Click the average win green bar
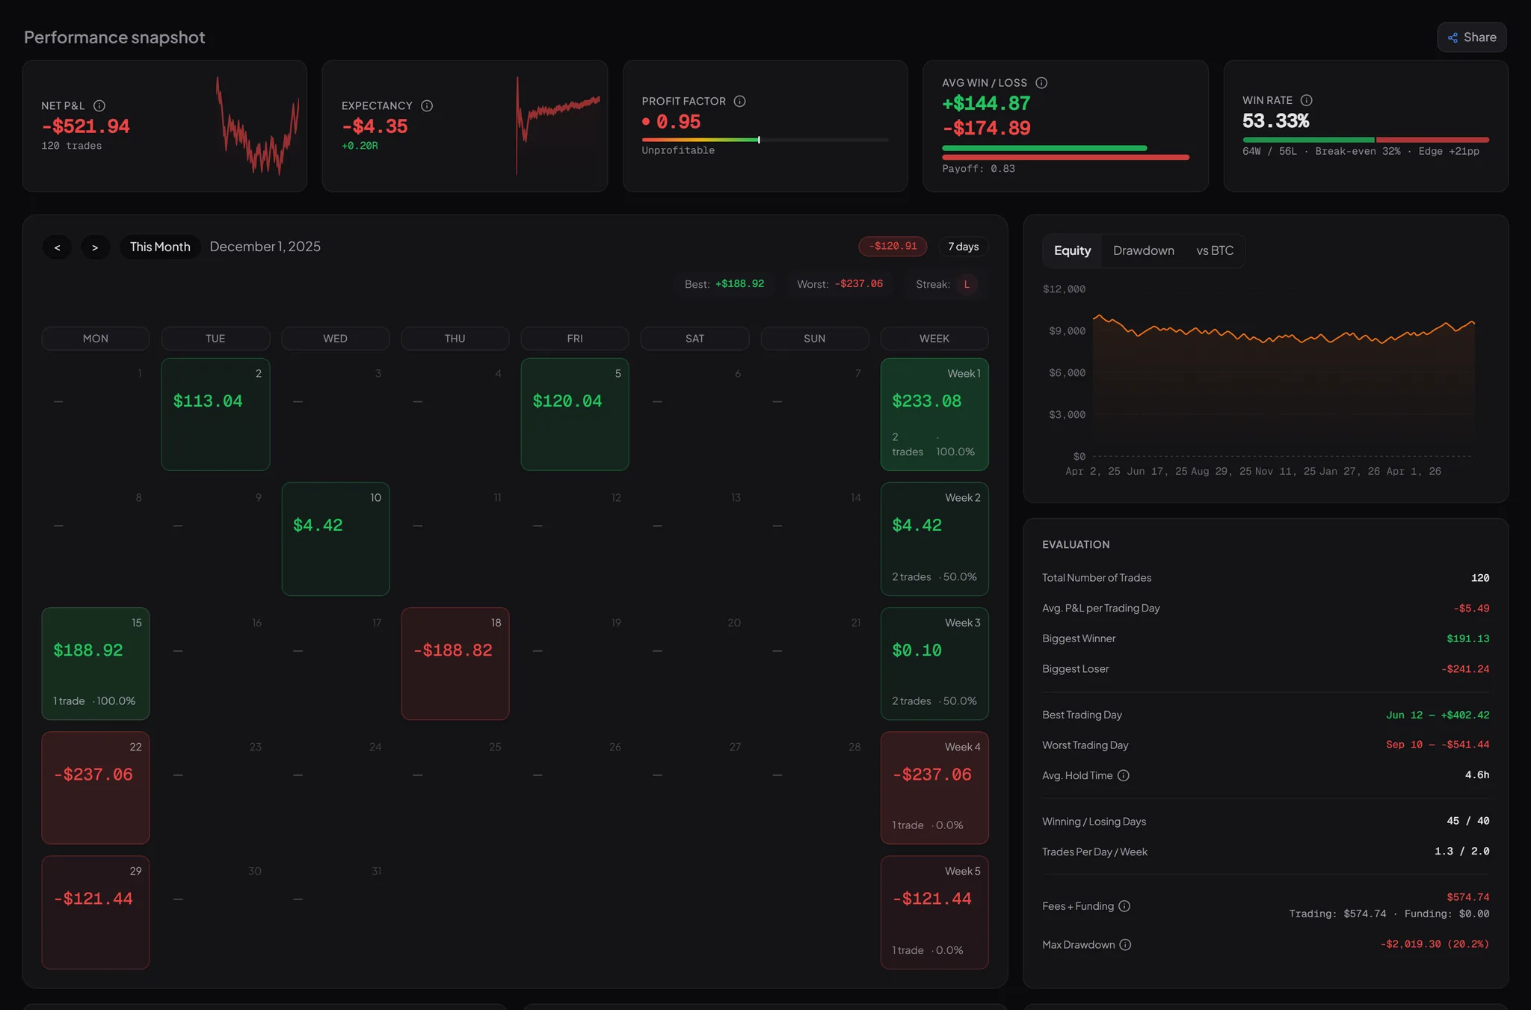The height and width of the screenshot is (1010, 1531). [x=1044, y=148]
